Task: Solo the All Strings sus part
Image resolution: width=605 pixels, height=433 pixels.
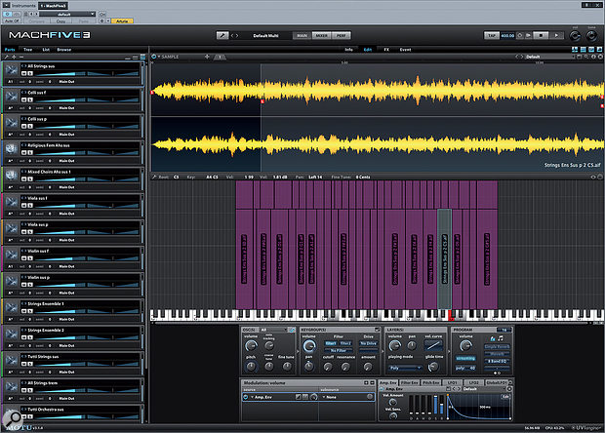Action: click(30, 73)
